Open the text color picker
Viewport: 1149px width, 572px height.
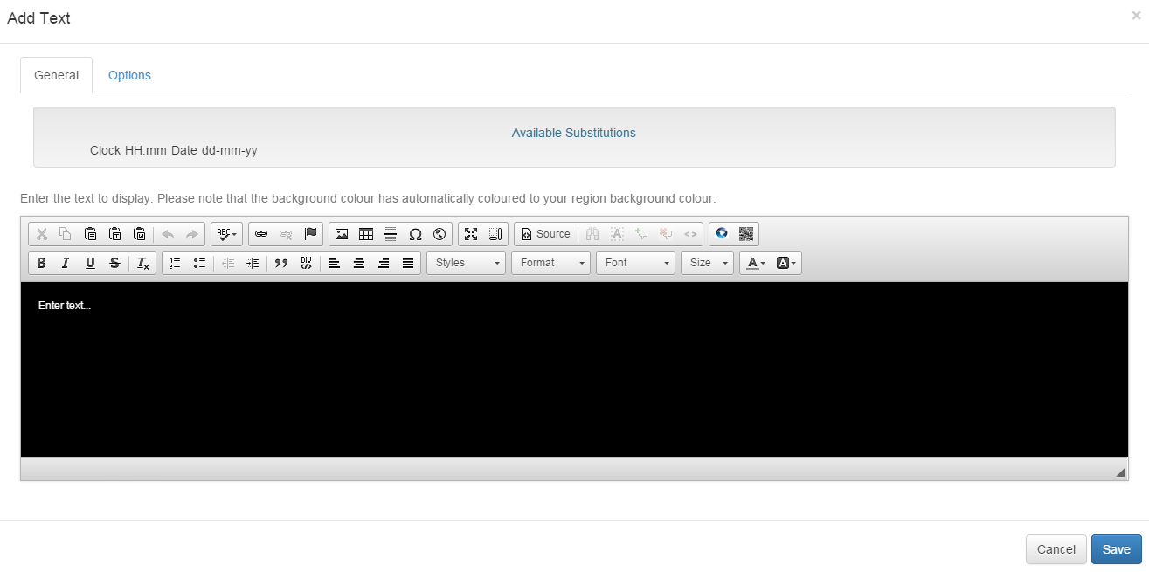(756, 263)
